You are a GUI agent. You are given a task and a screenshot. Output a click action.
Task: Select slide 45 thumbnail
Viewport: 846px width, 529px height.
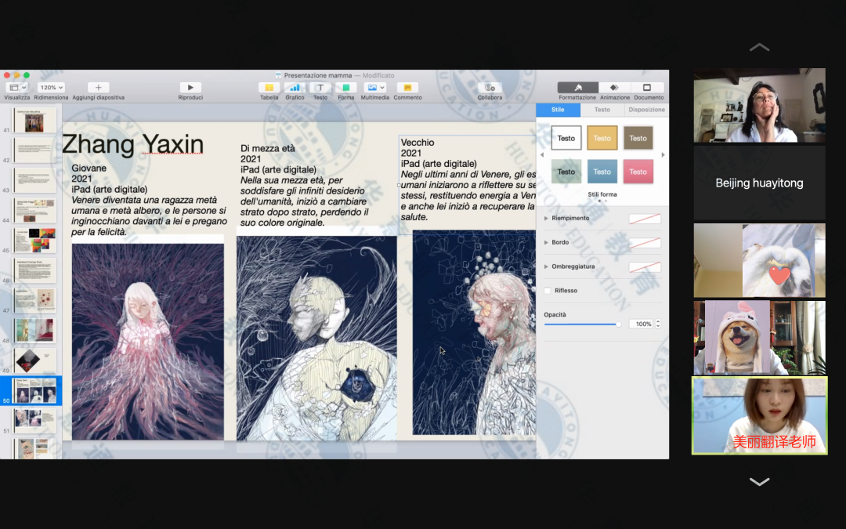(34, 241)
